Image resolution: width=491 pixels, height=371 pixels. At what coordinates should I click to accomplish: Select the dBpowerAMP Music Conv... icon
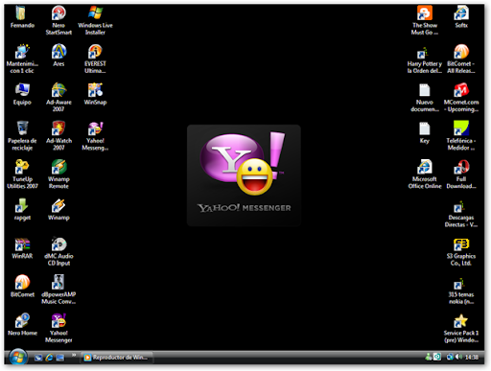(x=58, y=290)
